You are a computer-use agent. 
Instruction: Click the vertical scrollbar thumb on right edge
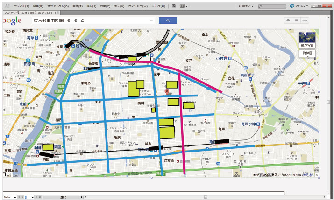pyautogui.click(x=328, y=102)
